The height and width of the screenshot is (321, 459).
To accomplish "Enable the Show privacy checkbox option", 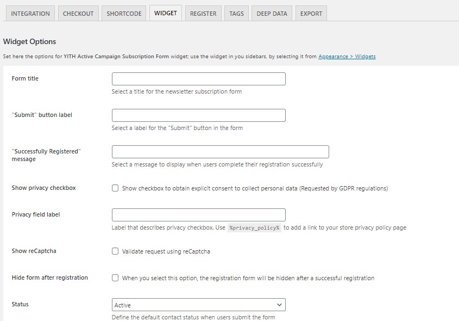I will [115, 188].
